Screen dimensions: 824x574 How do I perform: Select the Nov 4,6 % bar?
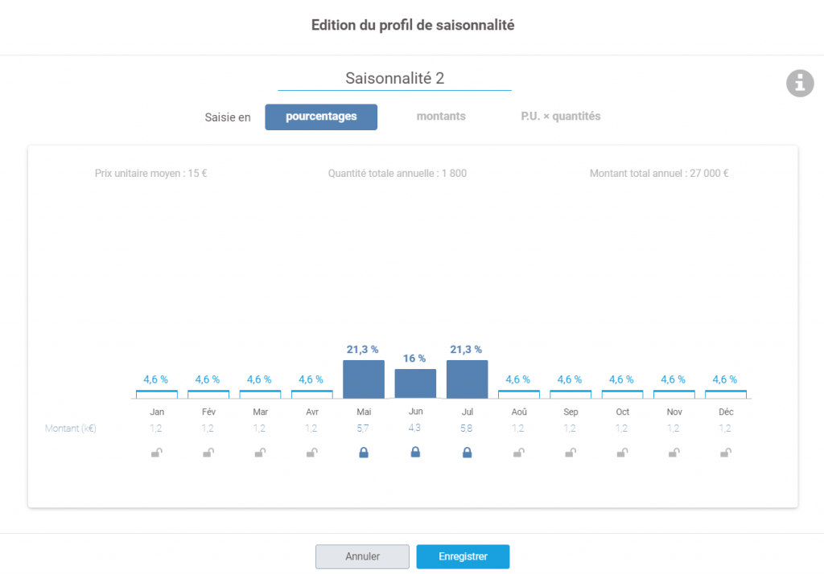click(674, 394)
